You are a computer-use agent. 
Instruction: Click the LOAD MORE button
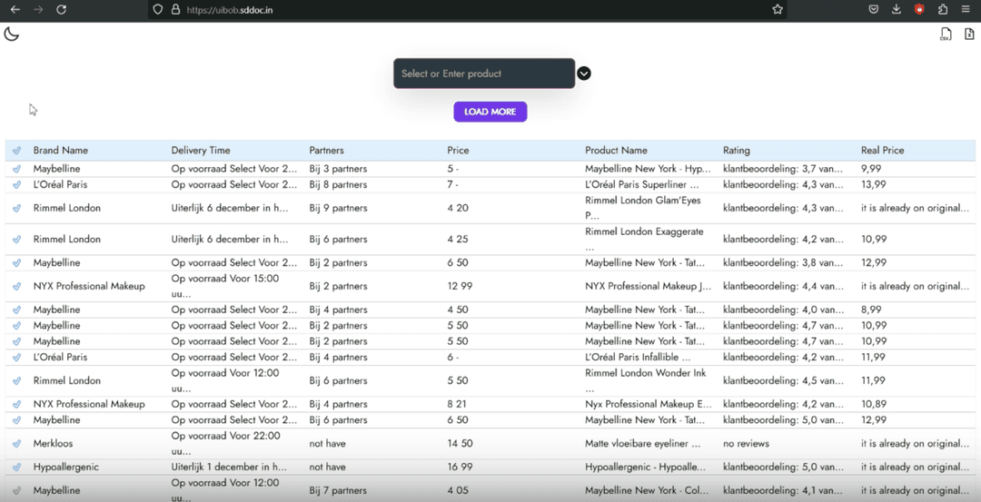tap(490, 112)
